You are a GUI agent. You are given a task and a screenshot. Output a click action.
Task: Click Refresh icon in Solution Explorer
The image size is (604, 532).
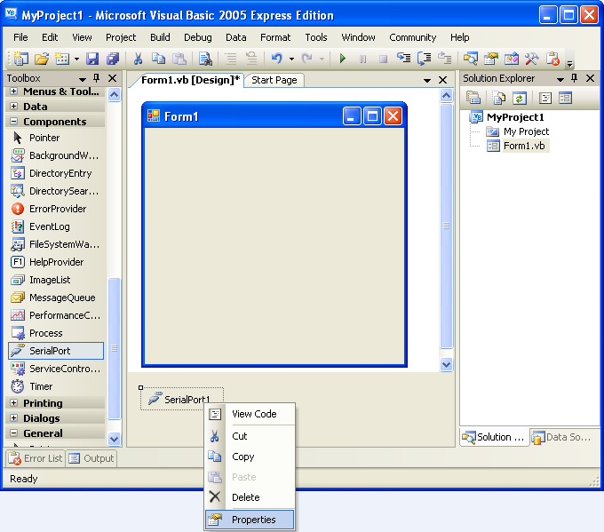pos(520,98)
